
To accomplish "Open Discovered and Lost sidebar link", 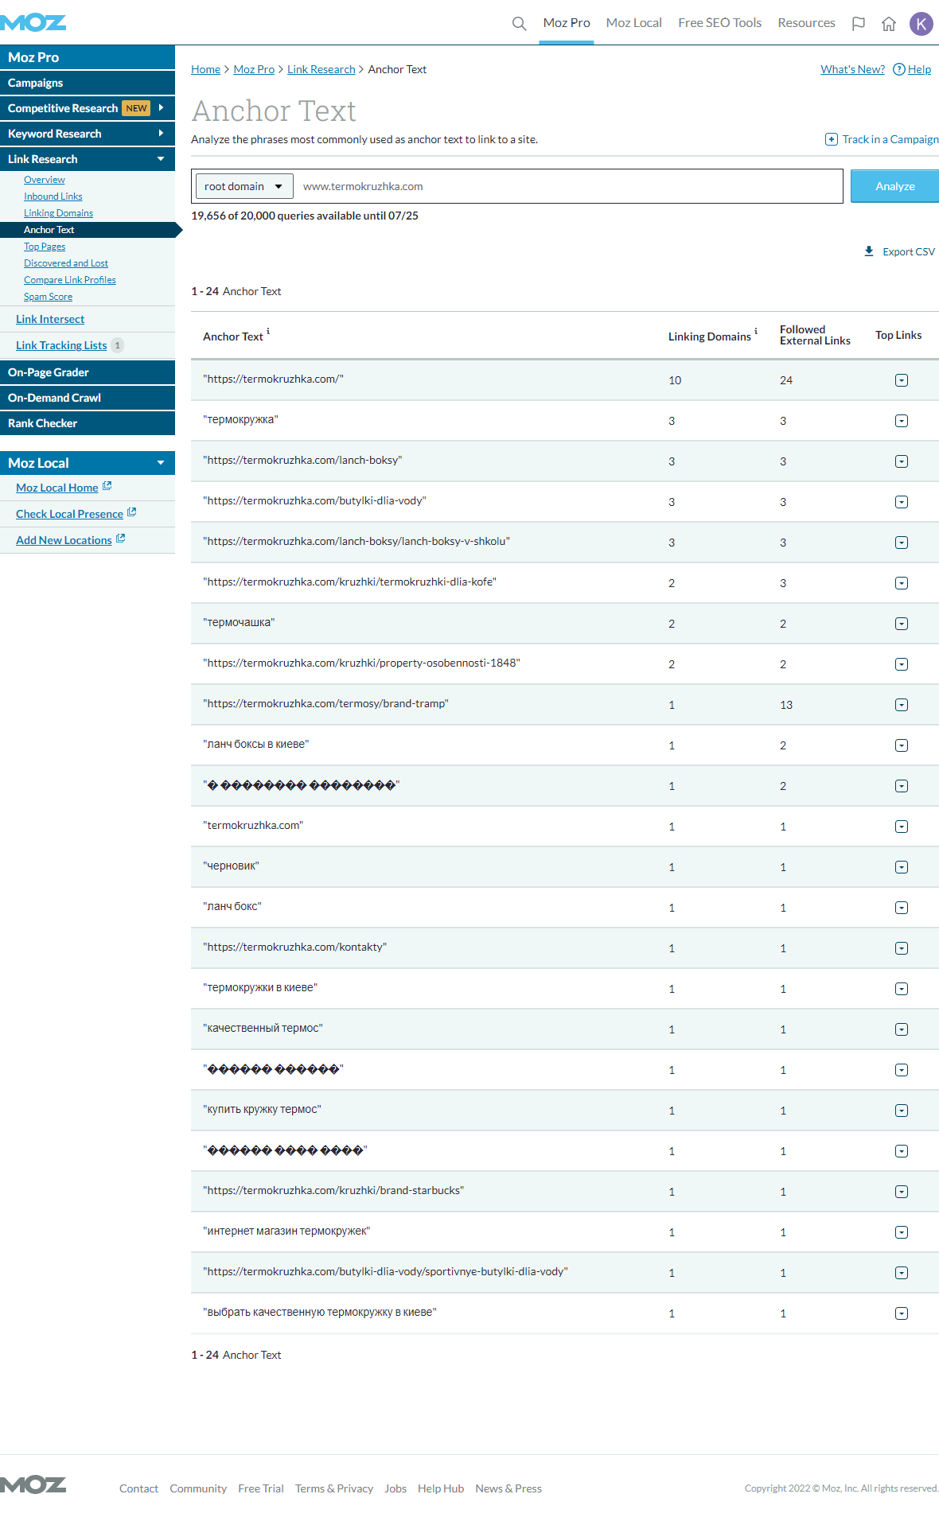I will click(66, 263).
